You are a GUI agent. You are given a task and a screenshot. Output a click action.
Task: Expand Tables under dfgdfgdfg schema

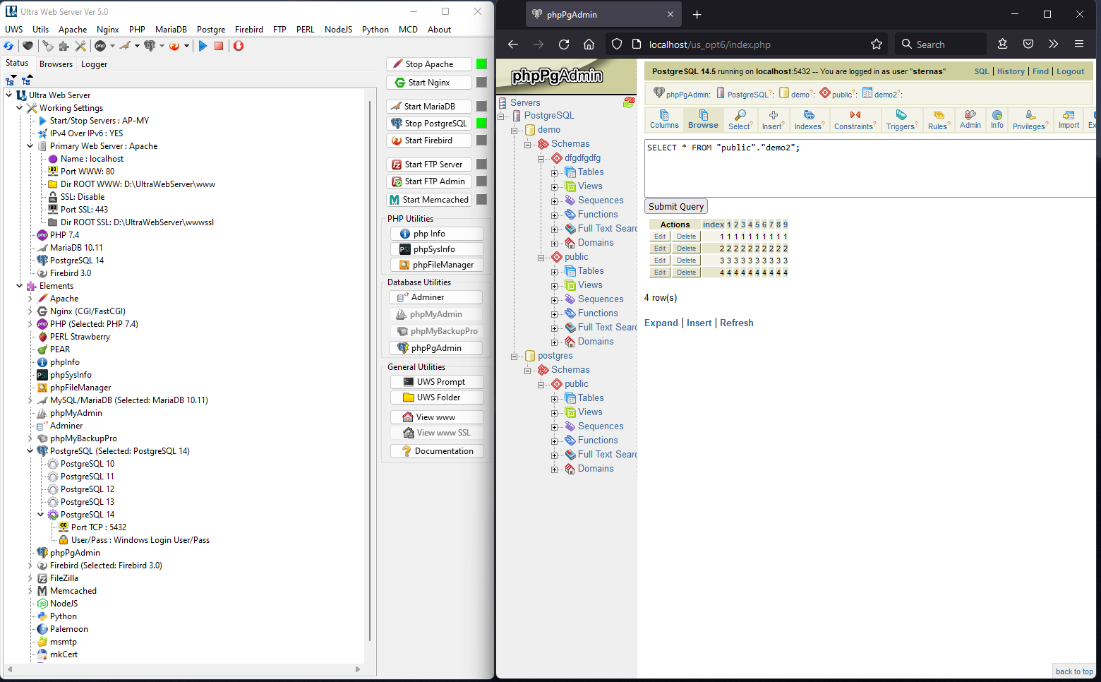pos(554,173)
